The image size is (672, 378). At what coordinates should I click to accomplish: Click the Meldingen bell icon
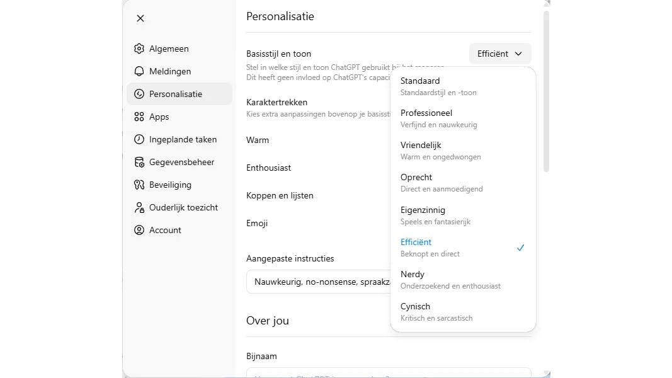tap(139, 71)
